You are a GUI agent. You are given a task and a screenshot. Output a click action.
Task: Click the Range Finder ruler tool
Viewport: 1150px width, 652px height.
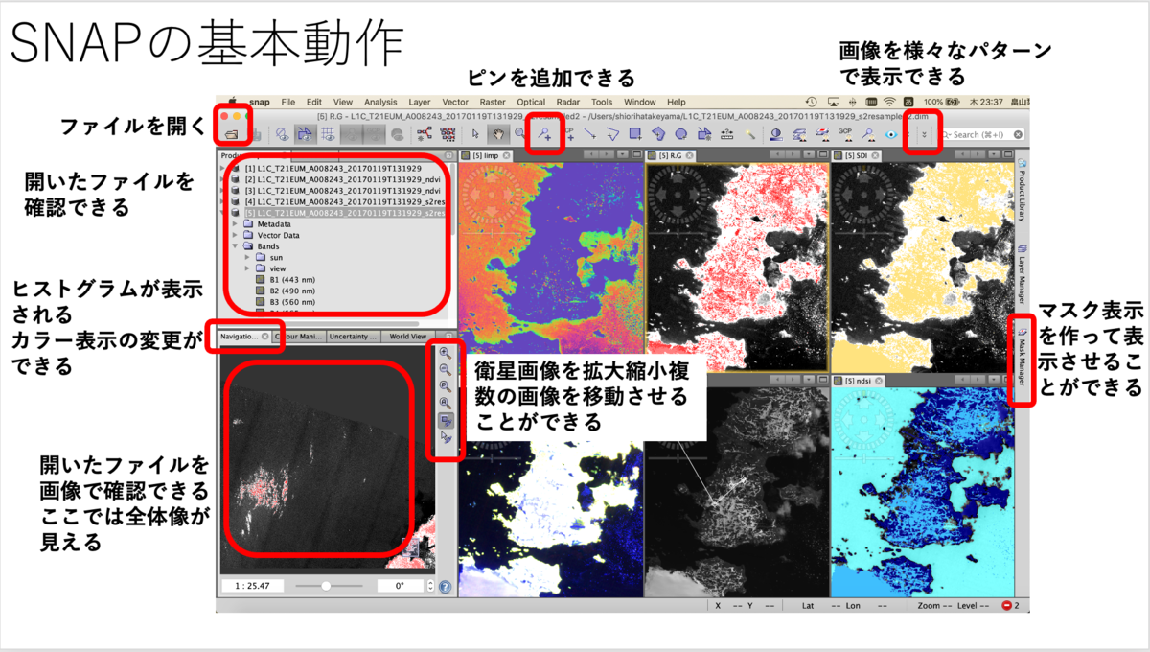click(727, 135)
